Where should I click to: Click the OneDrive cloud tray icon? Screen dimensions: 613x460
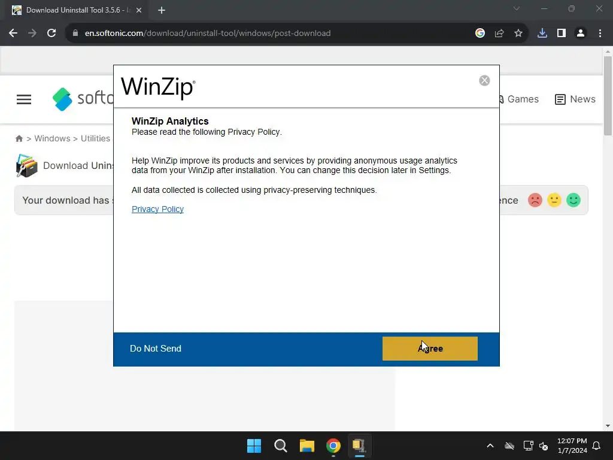(x=509, y=446)
